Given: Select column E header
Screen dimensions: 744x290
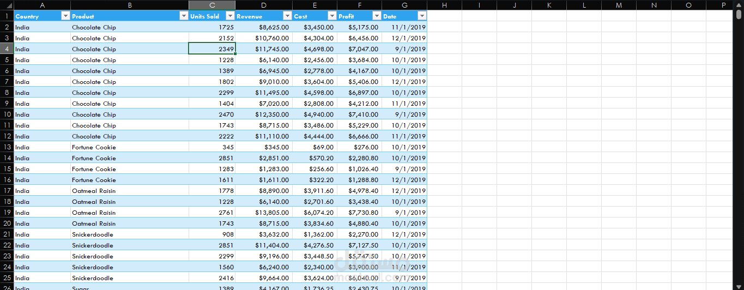Looking at the screenshot, I should coord(314,5).
